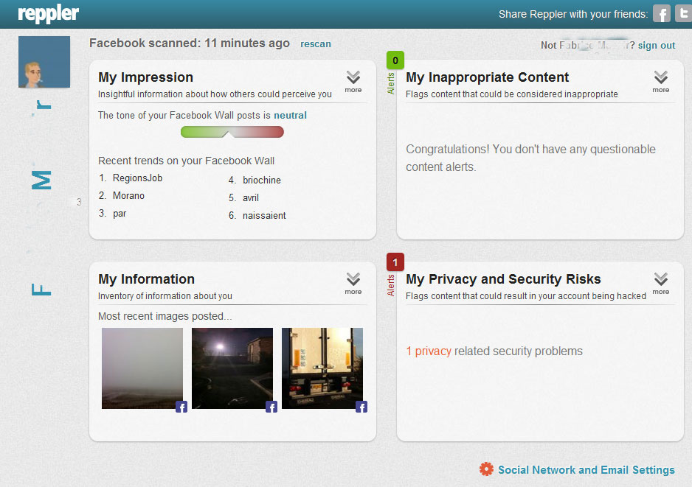Select the avril trend
This screenshot has height=487, width=692.
tap(251, 198)
